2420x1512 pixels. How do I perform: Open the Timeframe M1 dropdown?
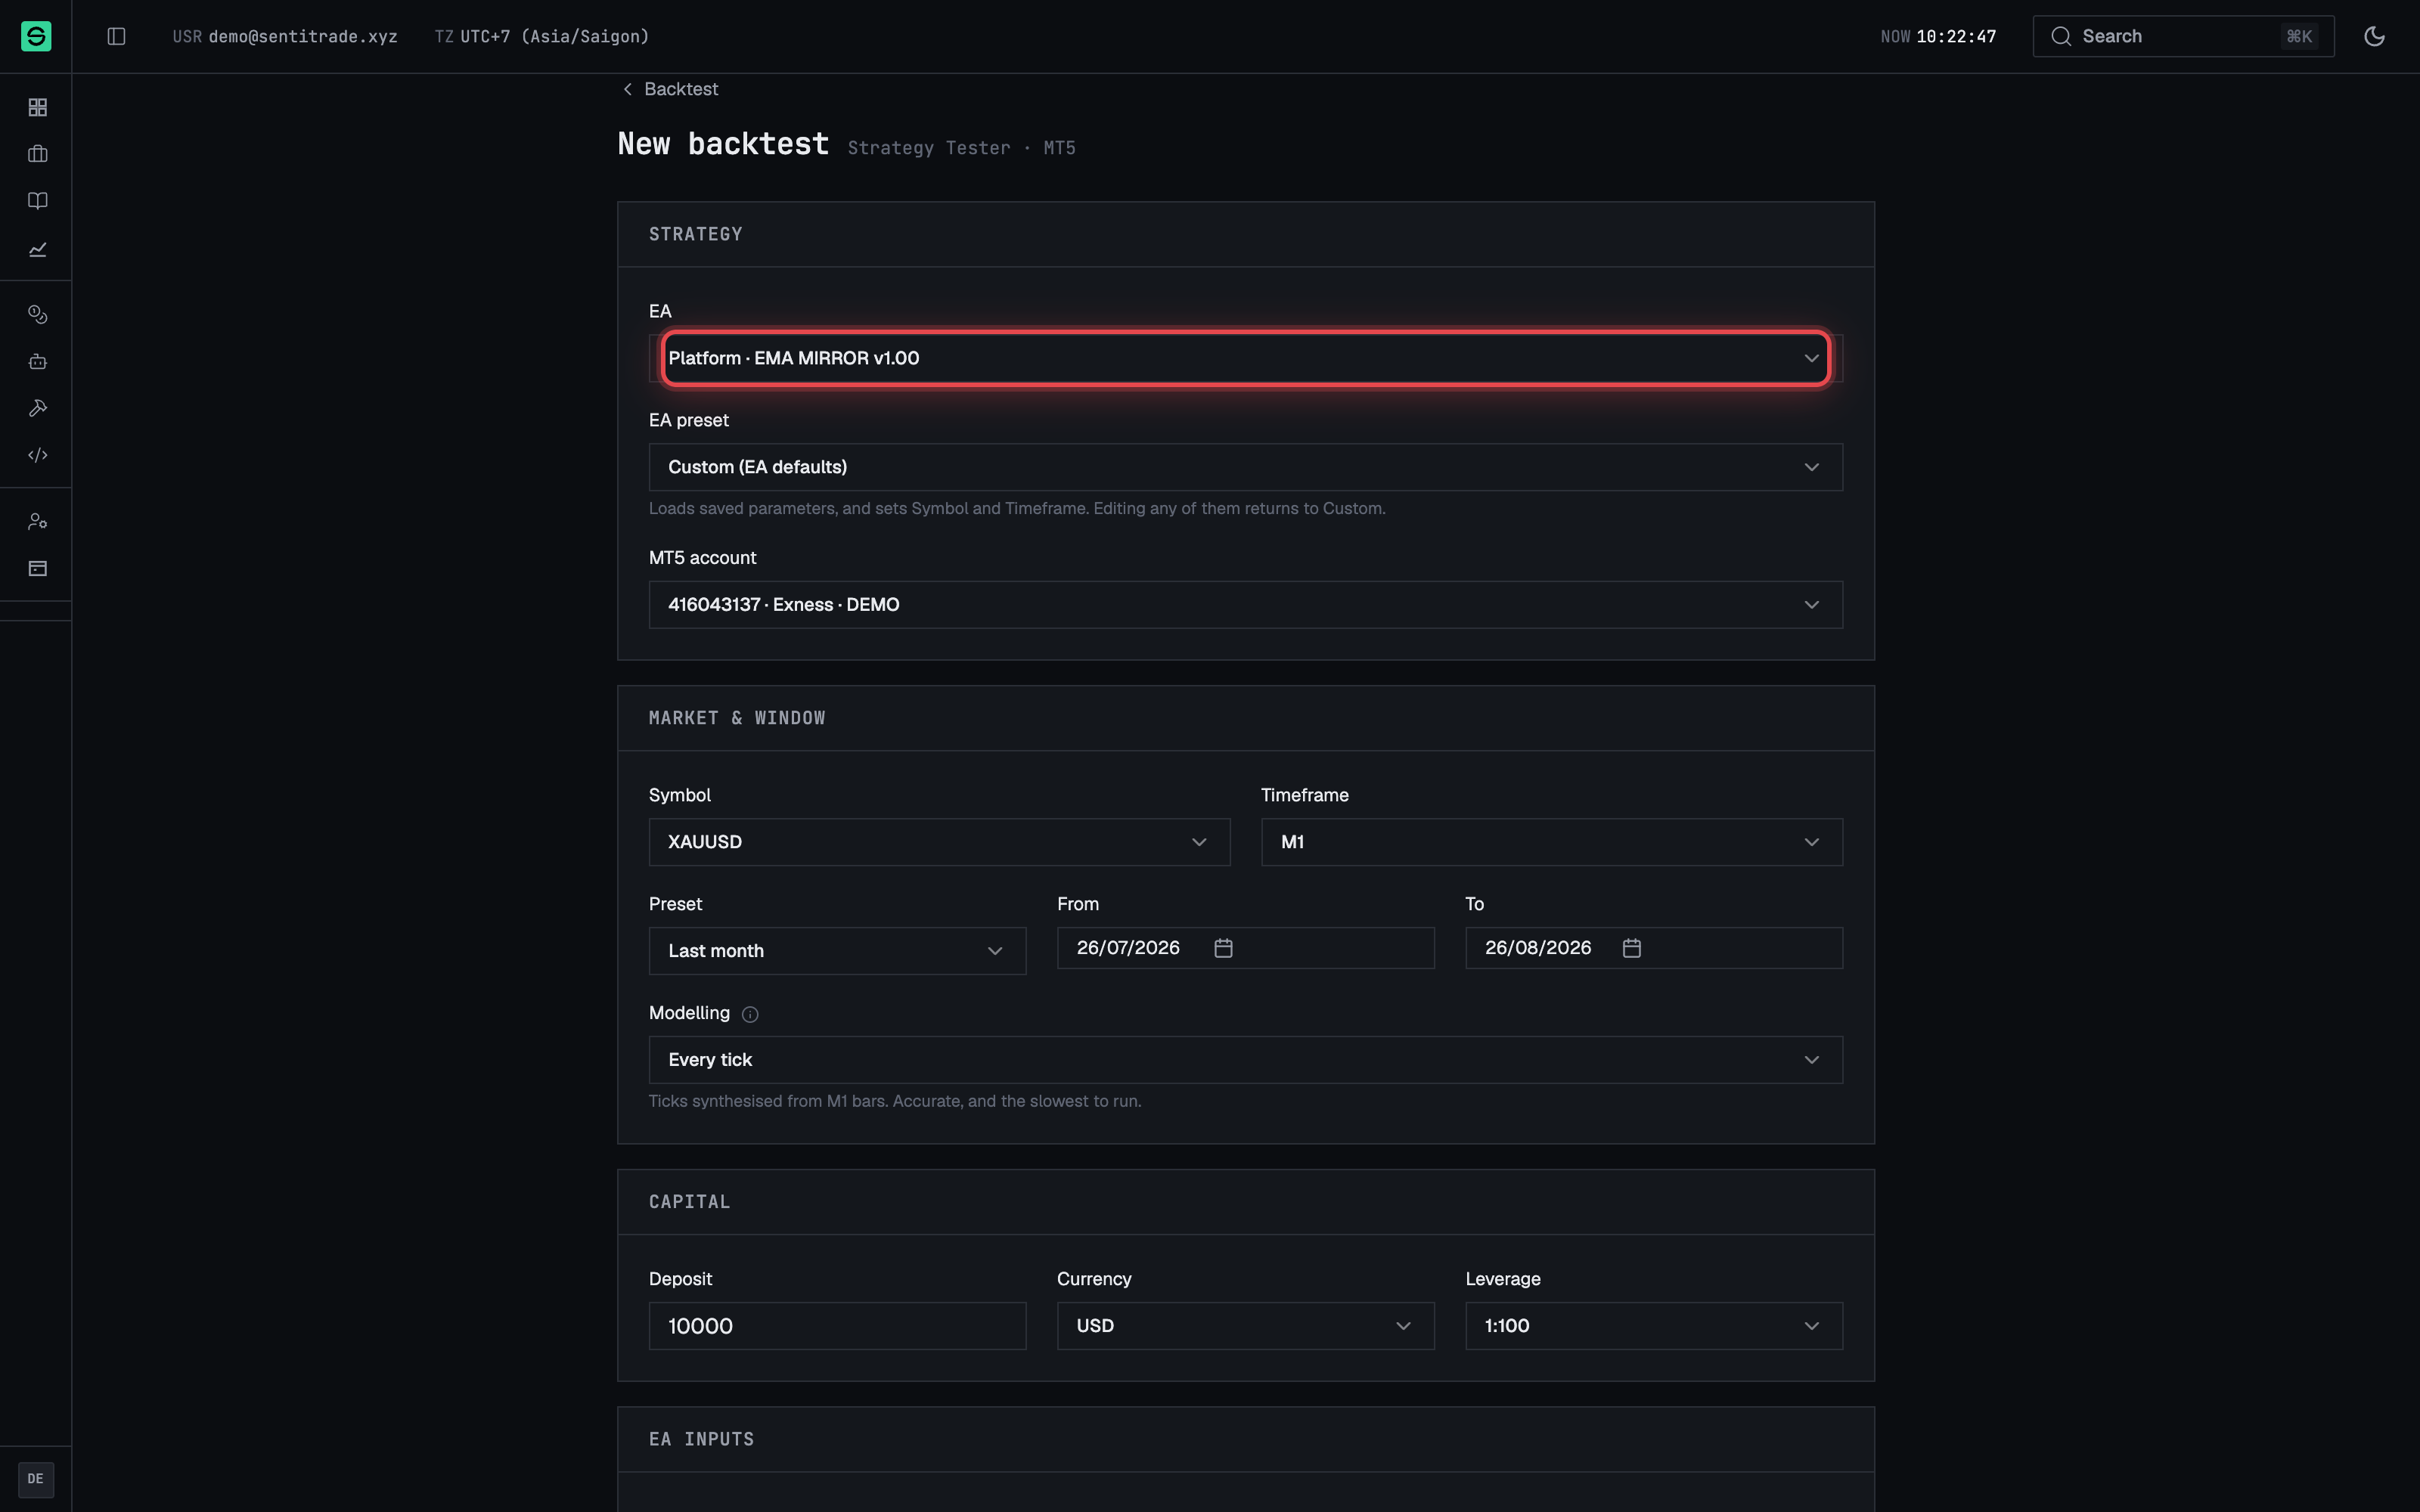(1551, 842)
